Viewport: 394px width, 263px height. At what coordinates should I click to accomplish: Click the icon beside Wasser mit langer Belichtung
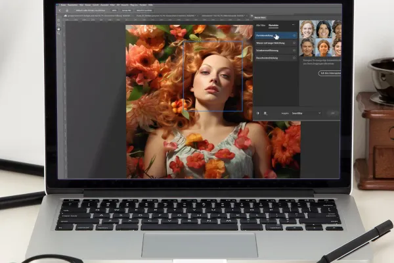point(294,43)
